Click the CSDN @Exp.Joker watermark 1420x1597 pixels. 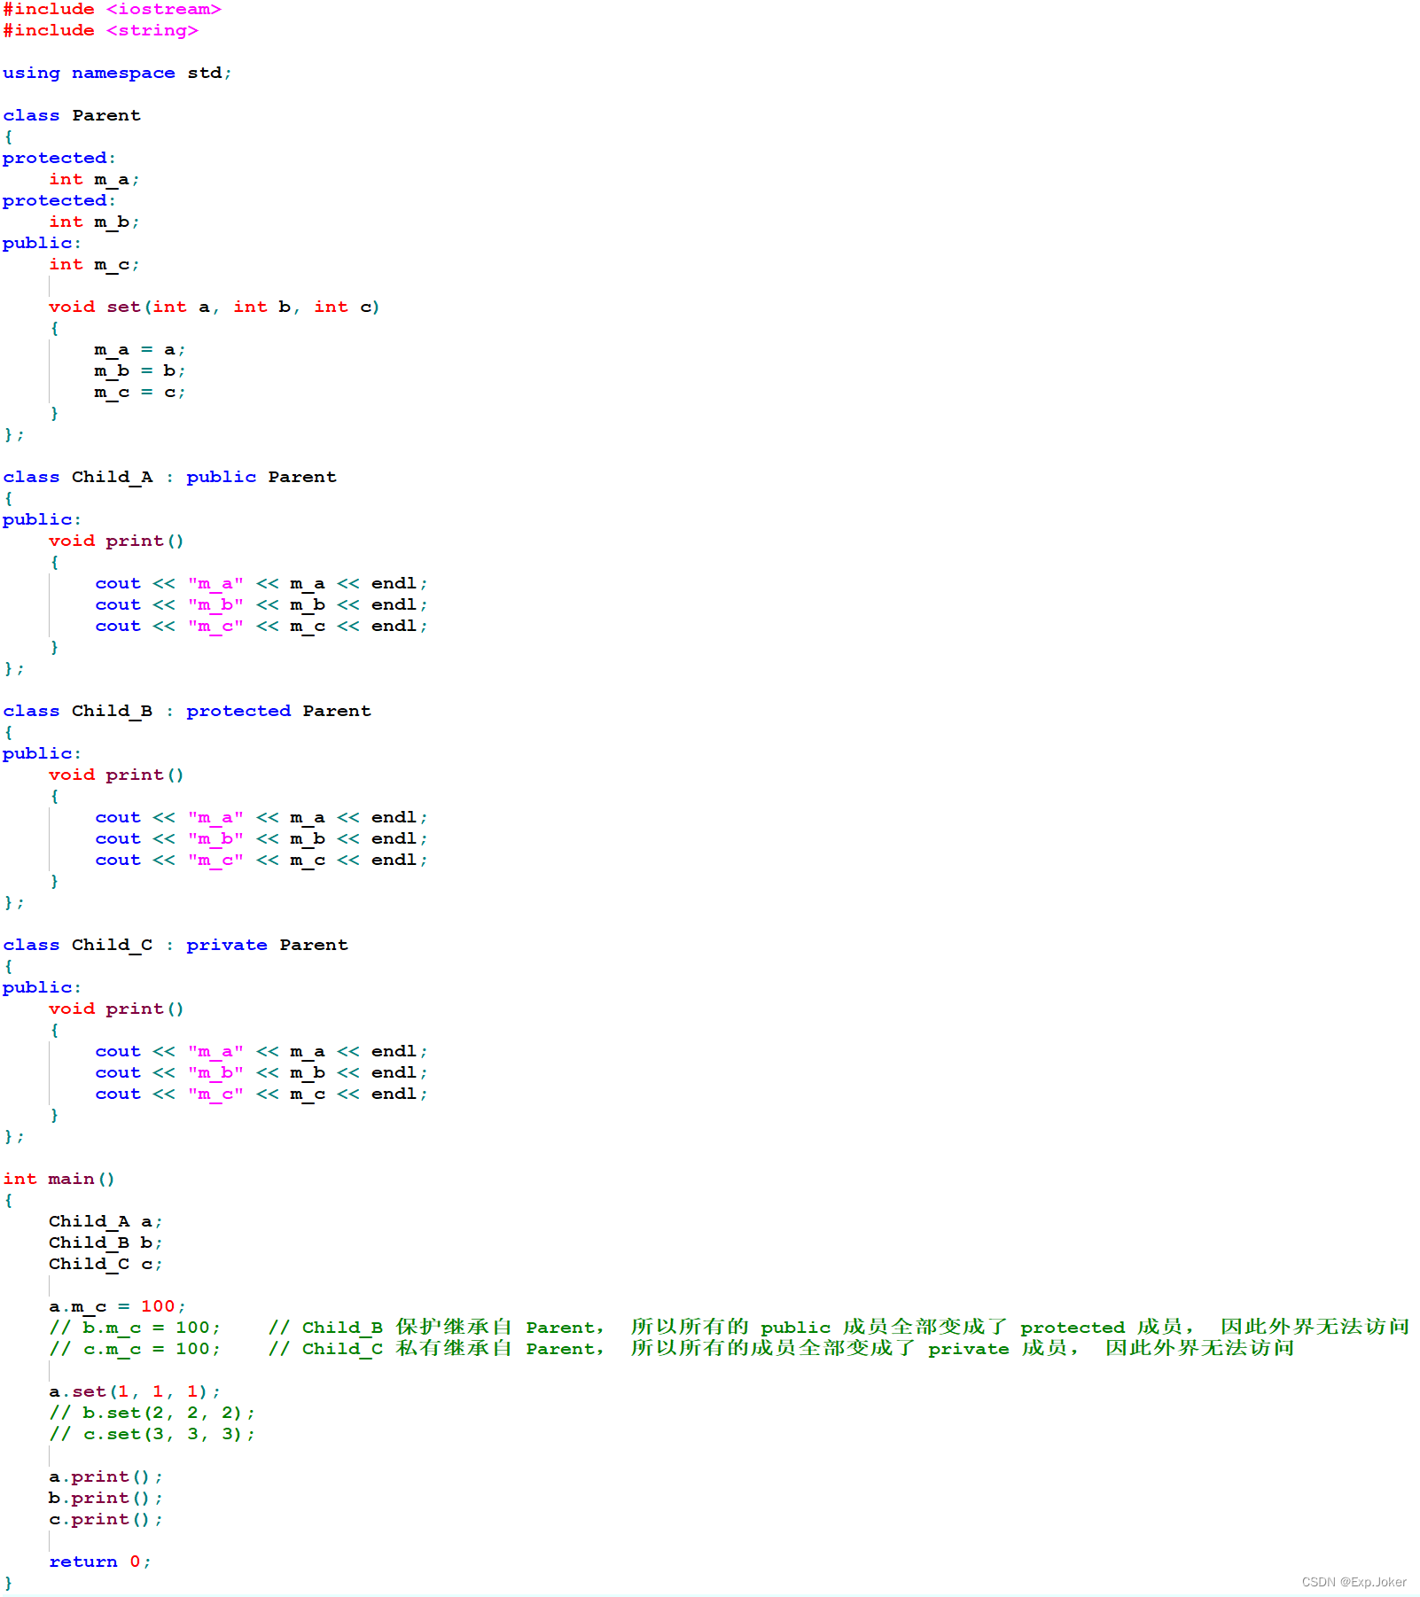click(1354, 1582)
